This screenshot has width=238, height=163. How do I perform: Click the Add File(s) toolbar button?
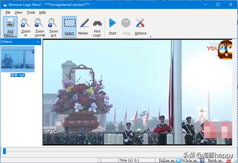pyautogui.click(x=10, y=27)
